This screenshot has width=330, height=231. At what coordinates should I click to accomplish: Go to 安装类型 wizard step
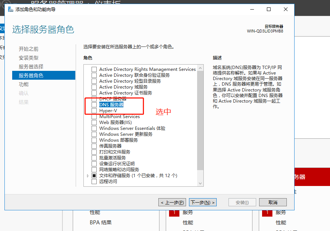(28, 58)
